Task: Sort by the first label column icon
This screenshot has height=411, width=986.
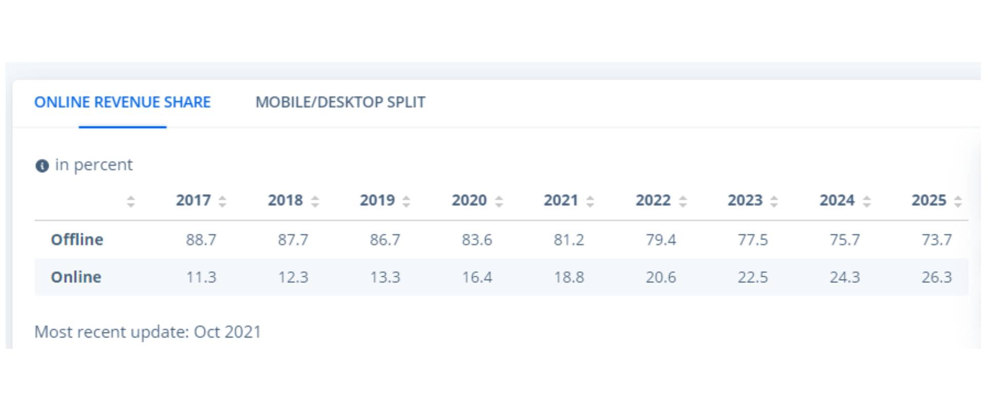Action: [131, 201]
